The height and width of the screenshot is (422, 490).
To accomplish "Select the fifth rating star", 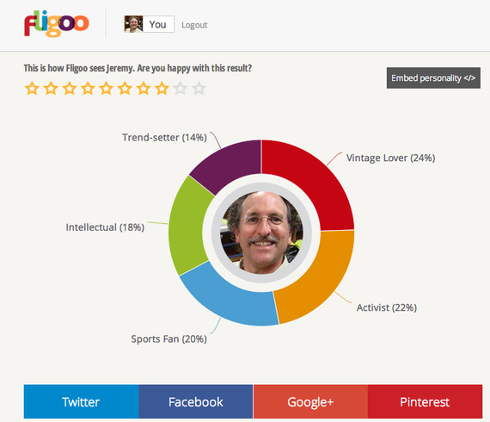I will (x=107, y=89).
